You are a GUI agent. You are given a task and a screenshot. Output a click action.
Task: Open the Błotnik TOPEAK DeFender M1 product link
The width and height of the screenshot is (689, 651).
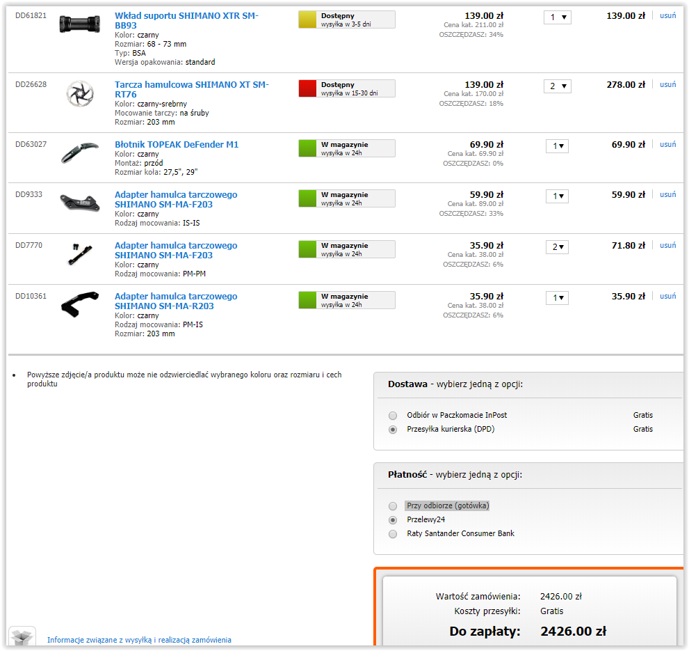177,145
